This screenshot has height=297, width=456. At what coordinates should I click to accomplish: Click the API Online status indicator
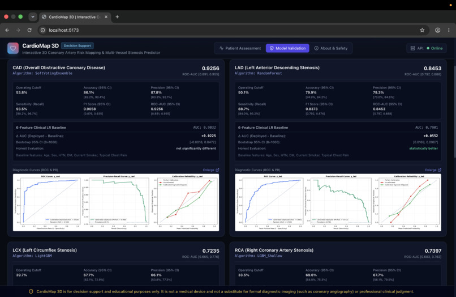(427, 48)
